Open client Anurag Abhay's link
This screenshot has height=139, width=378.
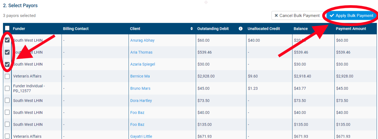pos(142,40)
